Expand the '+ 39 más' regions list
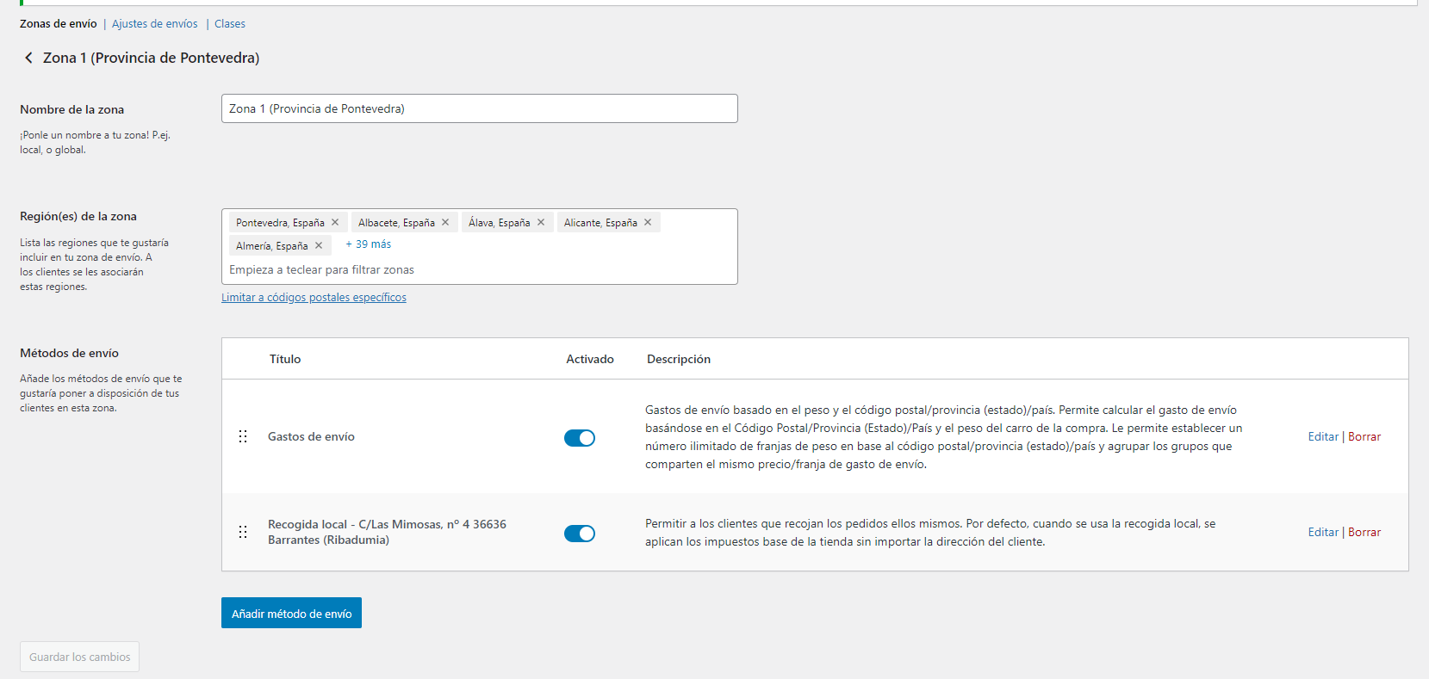The width and height of the screenshot is (1429, 679). pos(369,244)
